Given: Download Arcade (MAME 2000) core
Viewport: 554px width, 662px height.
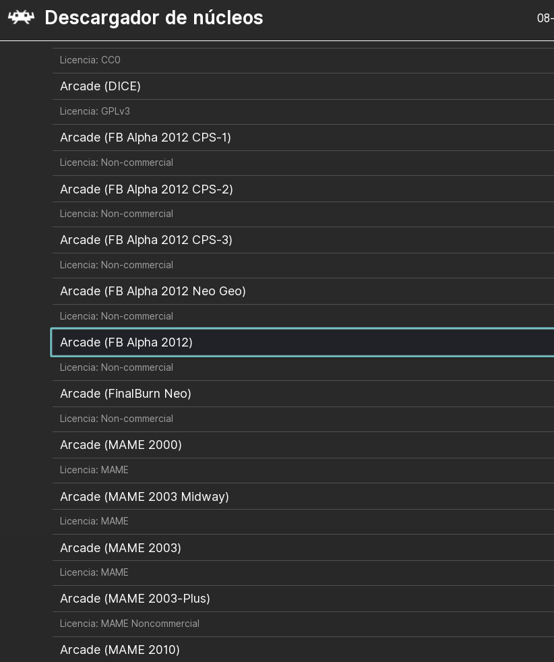Looking at the screenshot, I should 121,445.
